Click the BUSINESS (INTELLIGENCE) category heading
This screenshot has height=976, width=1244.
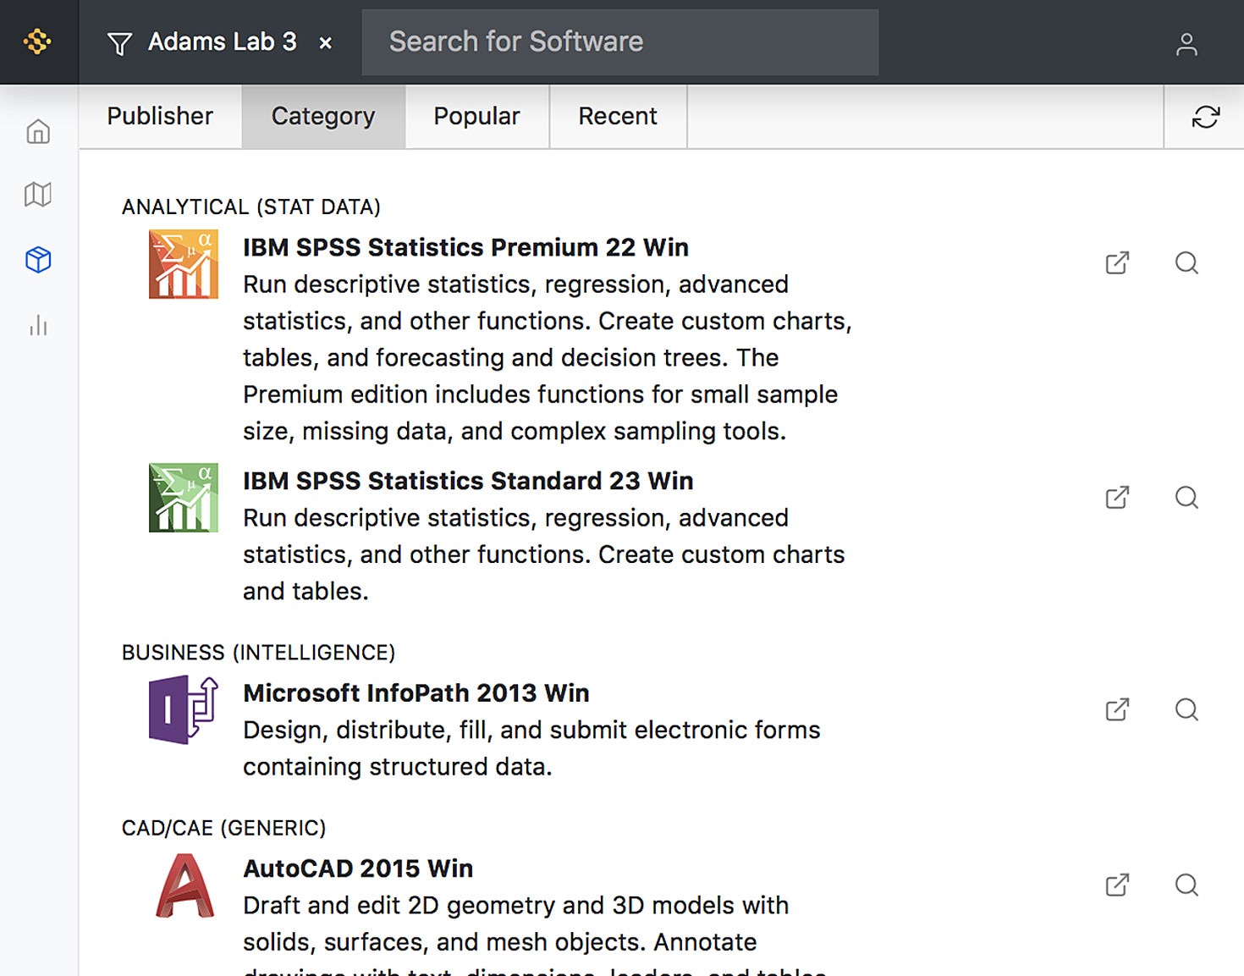click(x=259, y=653)
